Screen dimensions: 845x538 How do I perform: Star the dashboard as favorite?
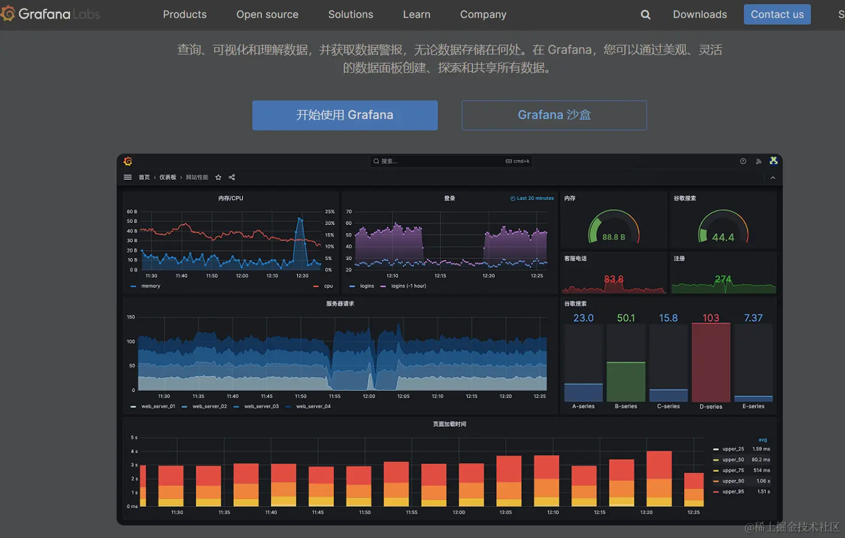click(x=218, y=178)
